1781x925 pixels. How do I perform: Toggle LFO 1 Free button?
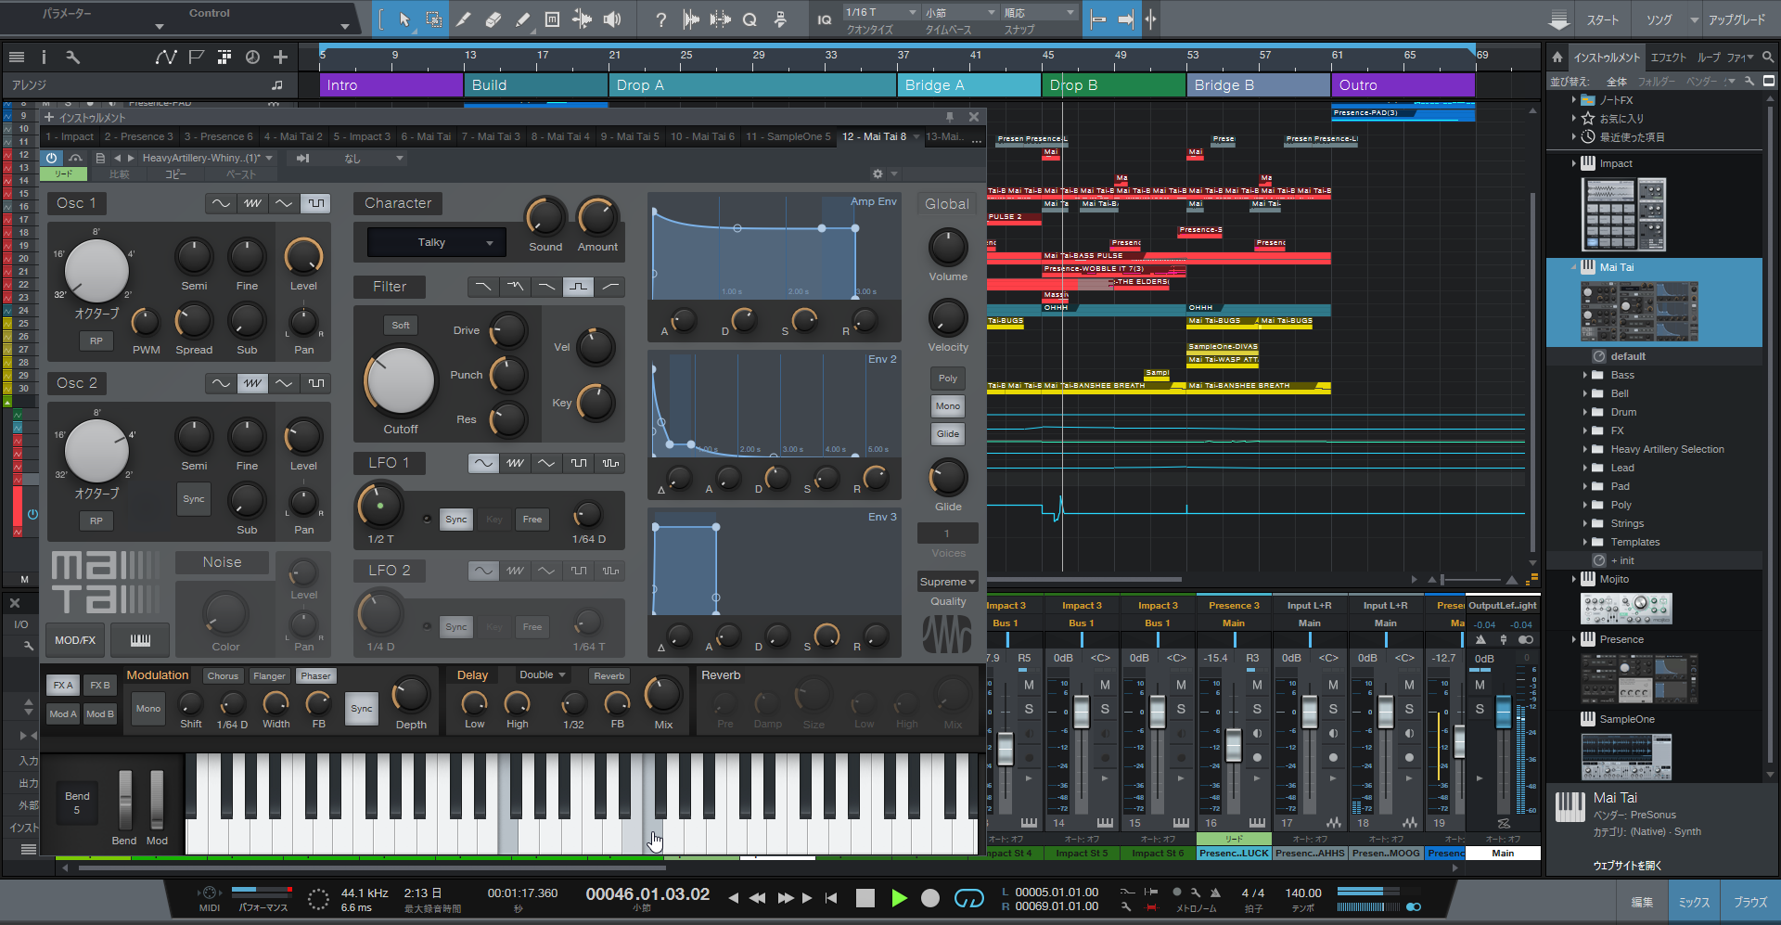[532, 520]
